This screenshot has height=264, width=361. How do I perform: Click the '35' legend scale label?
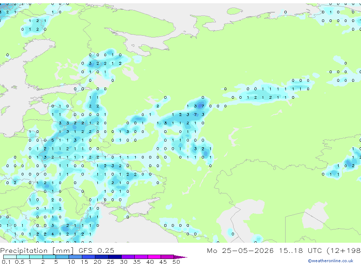click(137, 262)
